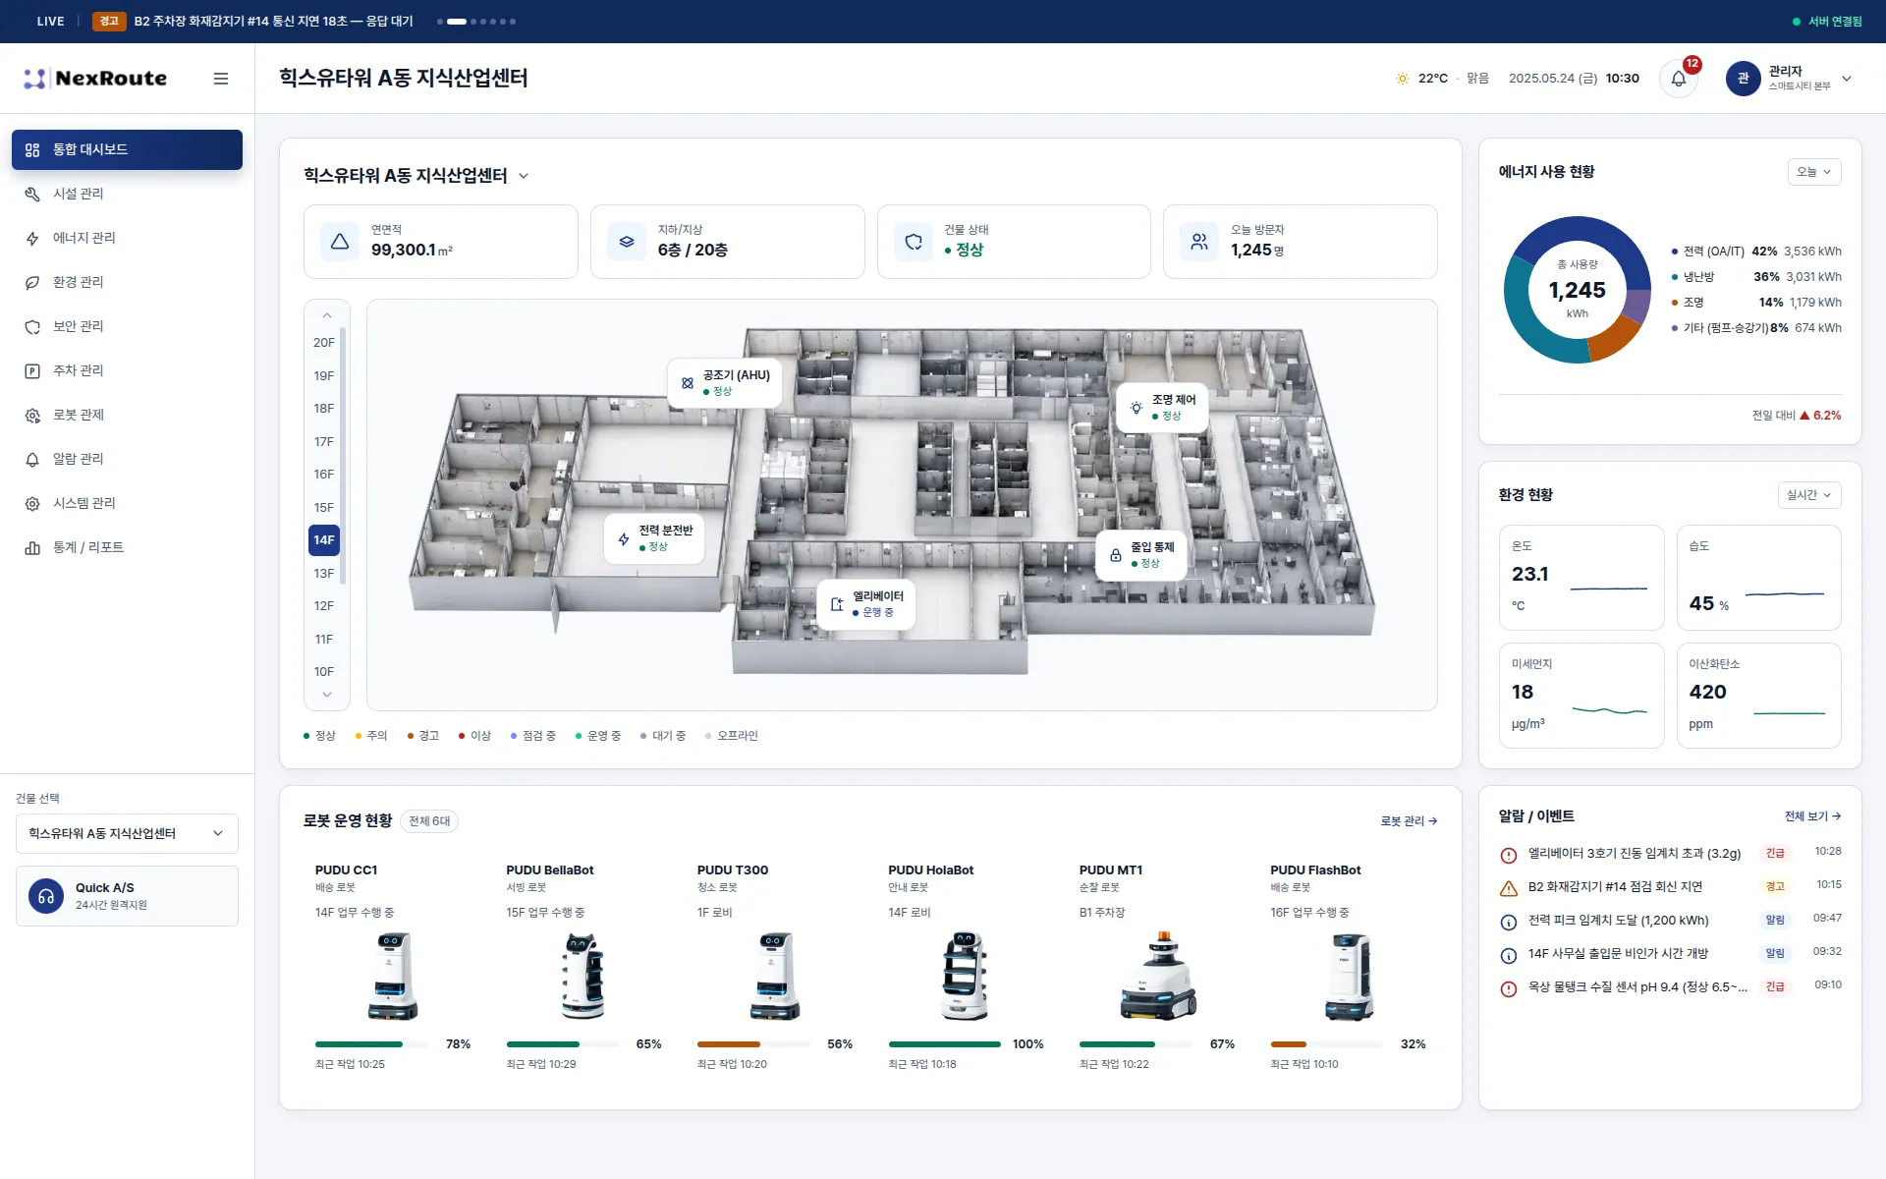Image resolution: width=1886 pixels, height=1179 pixels.
Task: Select floor 14F in floor list
Action: click(x=324, y=540)
